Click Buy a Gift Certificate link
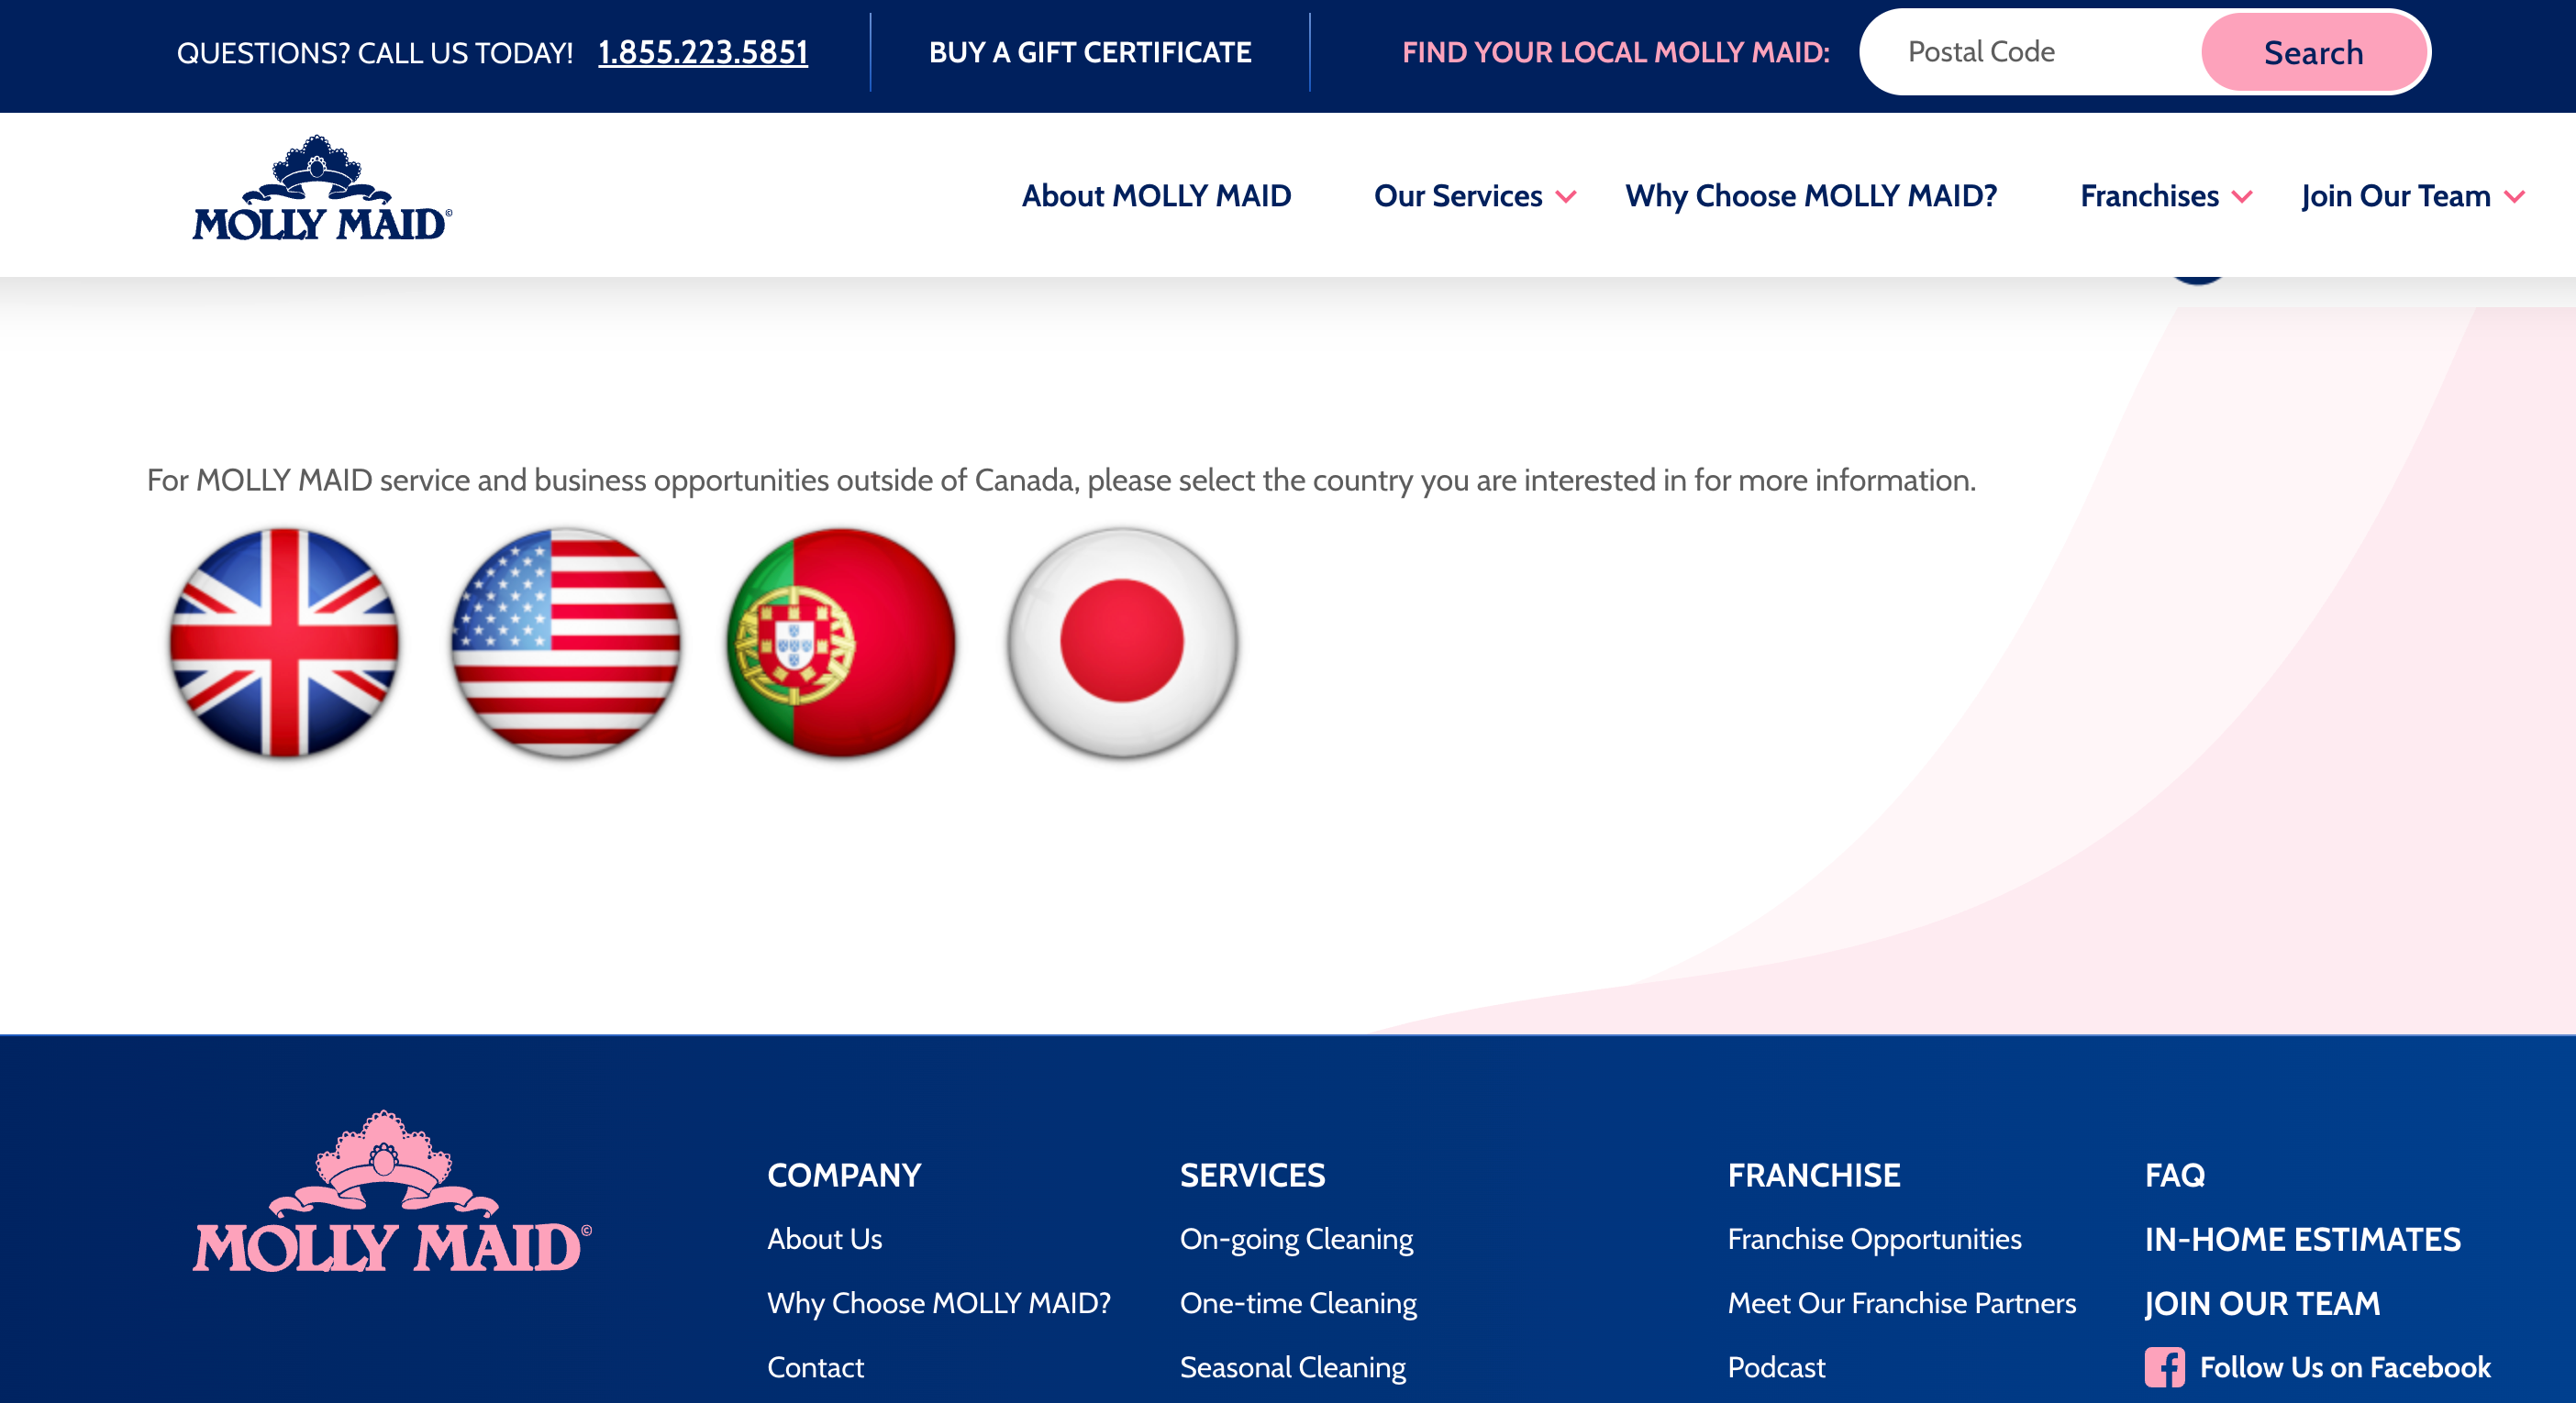 click(x=1089, y=52)
